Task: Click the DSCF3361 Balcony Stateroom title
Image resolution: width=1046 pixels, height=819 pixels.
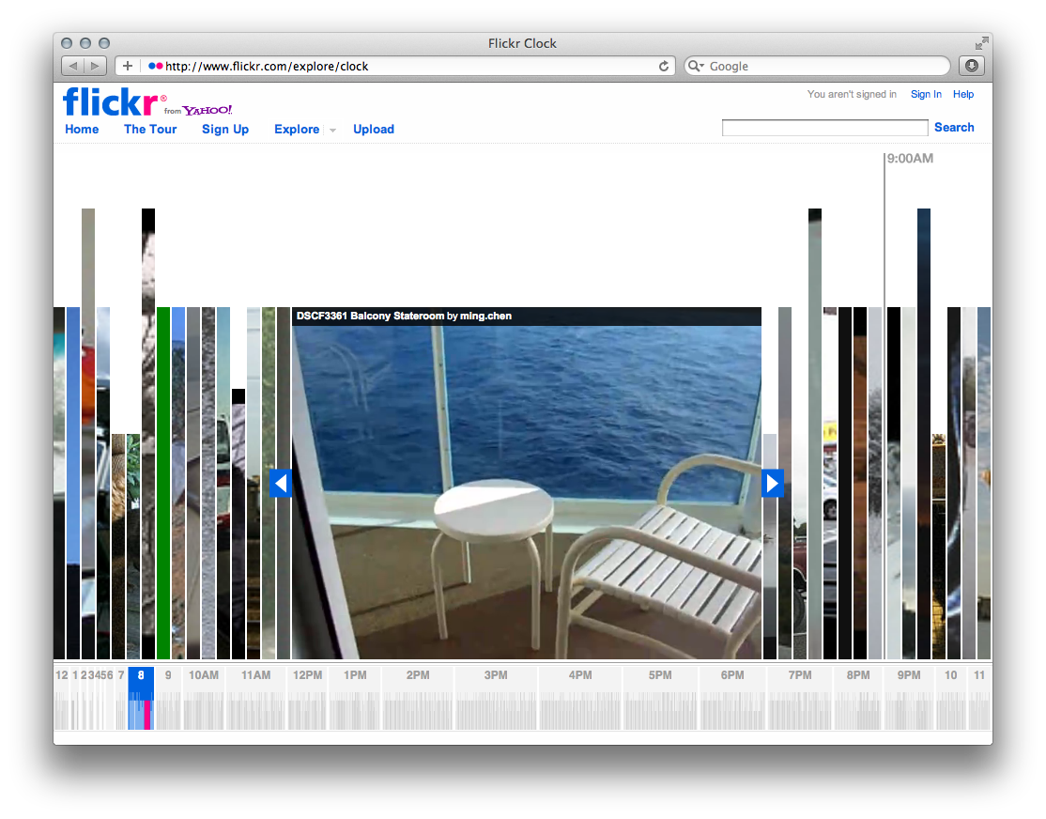Action: click(x=374, y=316)
